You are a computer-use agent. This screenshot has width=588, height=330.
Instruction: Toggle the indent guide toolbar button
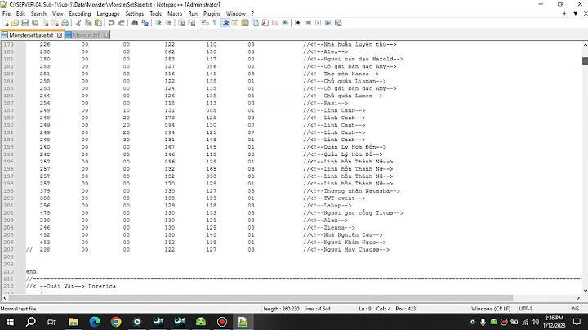(225, 23)
